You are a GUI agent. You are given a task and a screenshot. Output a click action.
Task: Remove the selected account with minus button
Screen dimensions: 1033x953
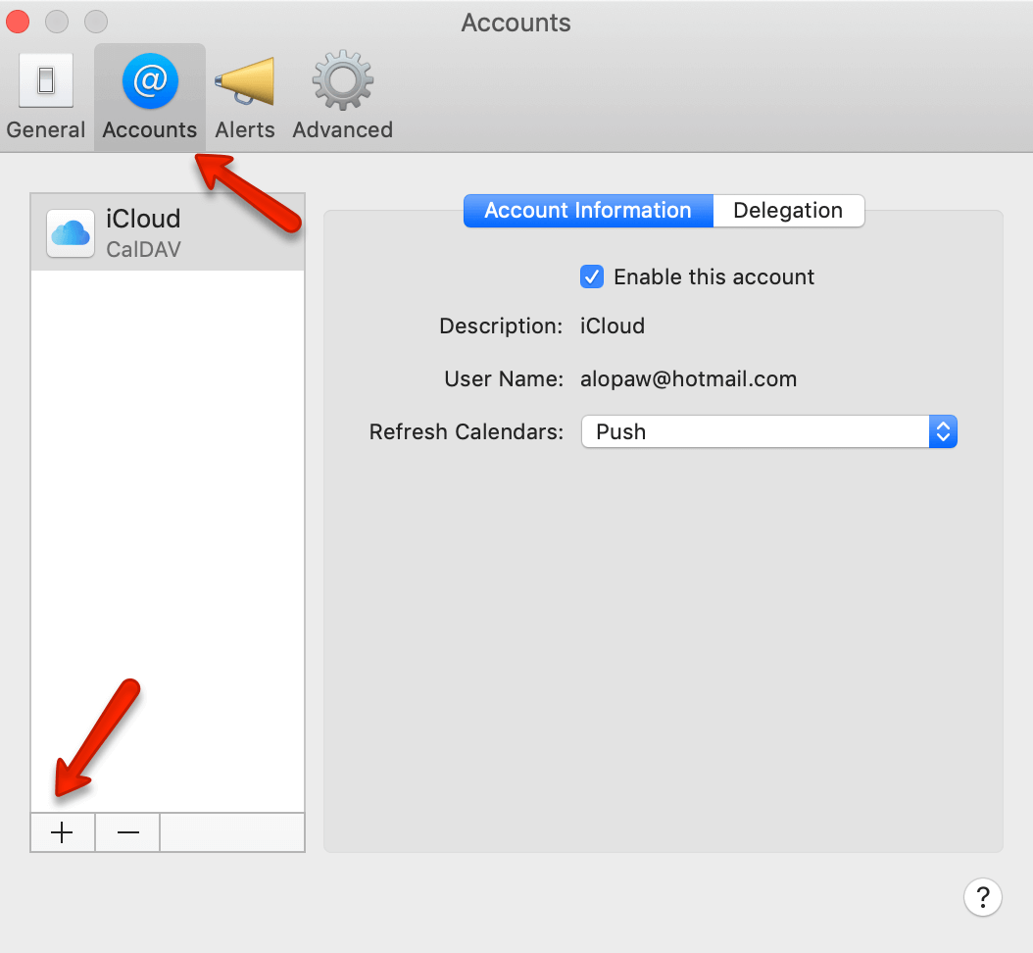pos(127,832)
